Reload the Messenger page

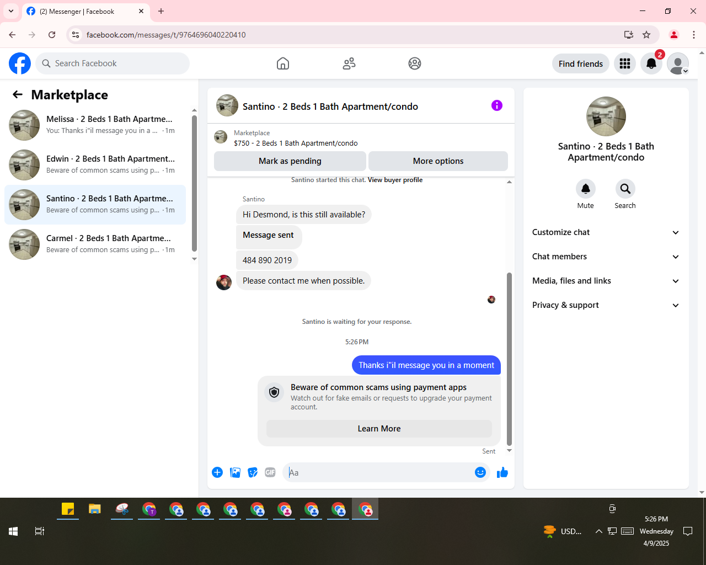52,35
